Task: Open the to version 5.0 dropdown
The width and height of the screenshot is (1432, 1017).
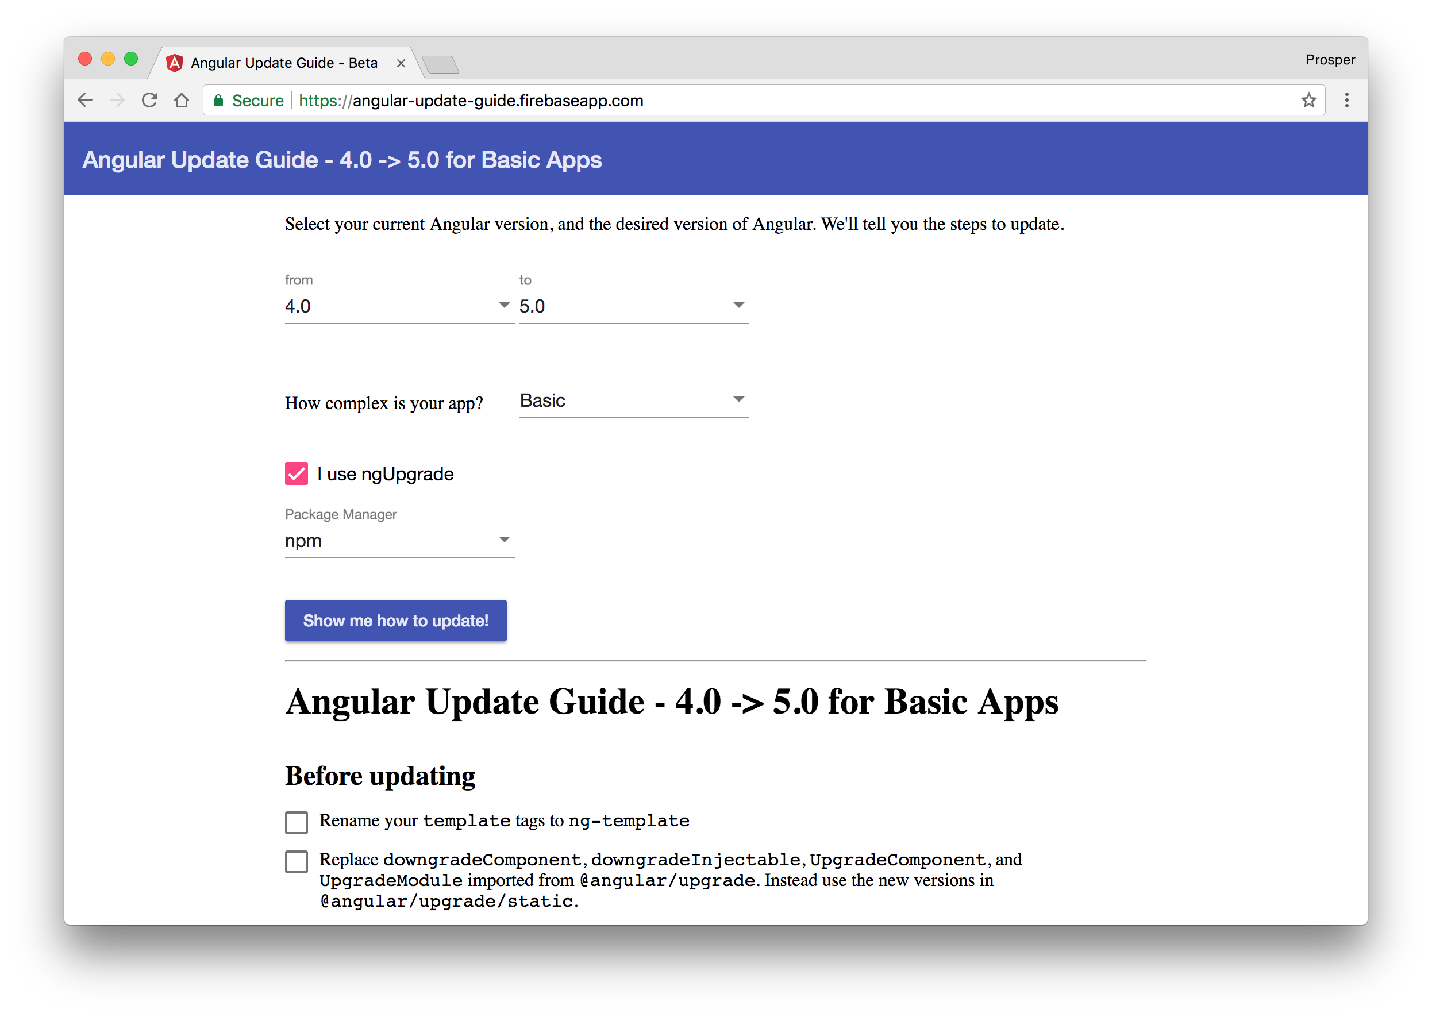Action: click(x=633, y=306)
